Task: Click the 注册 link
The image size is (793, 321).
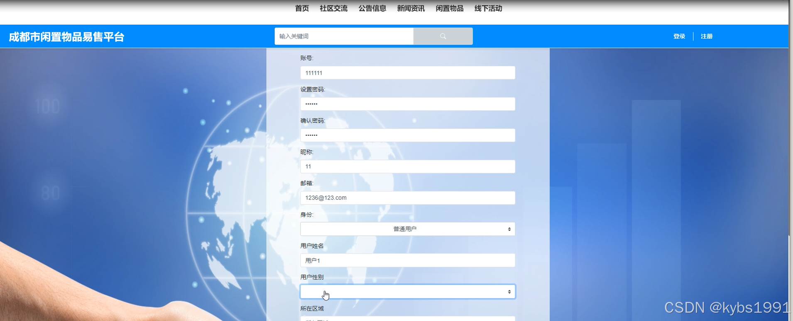Action: [x=707, y=36]
